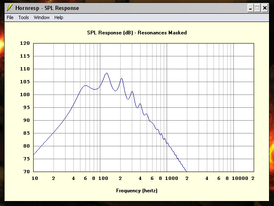Screen dimensions: 274x206
Task: Click the 'Frequency (hertz)' axis label
Action: pos(137,190)
